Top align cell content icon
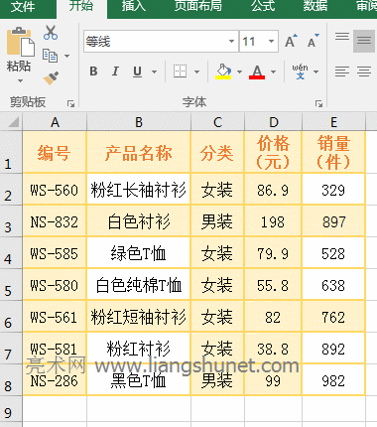Screen dimensions: 377x427 (342, 37)
